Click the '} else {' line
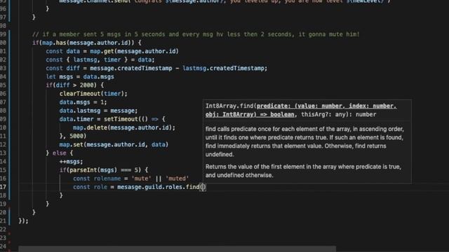 coord(59,153)
